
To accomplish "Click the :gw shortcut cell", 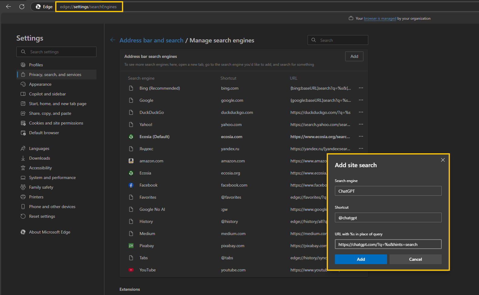I will point(224,209).
